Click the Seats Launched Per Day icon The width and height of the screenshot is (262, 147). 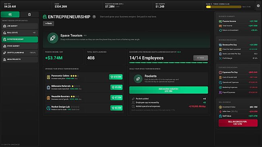(x=220, y=54)
